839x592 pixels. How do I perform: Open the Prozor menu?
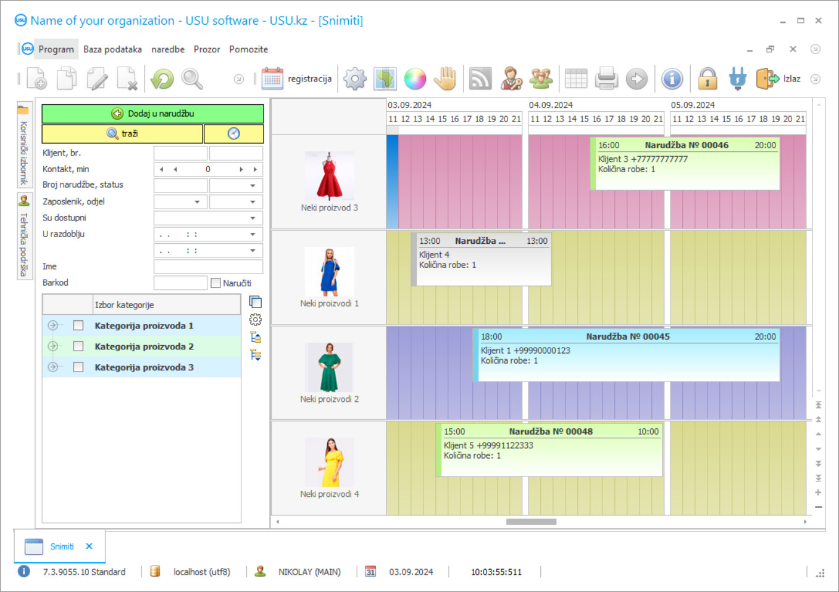pyautogui.click(x=207, y=49)
